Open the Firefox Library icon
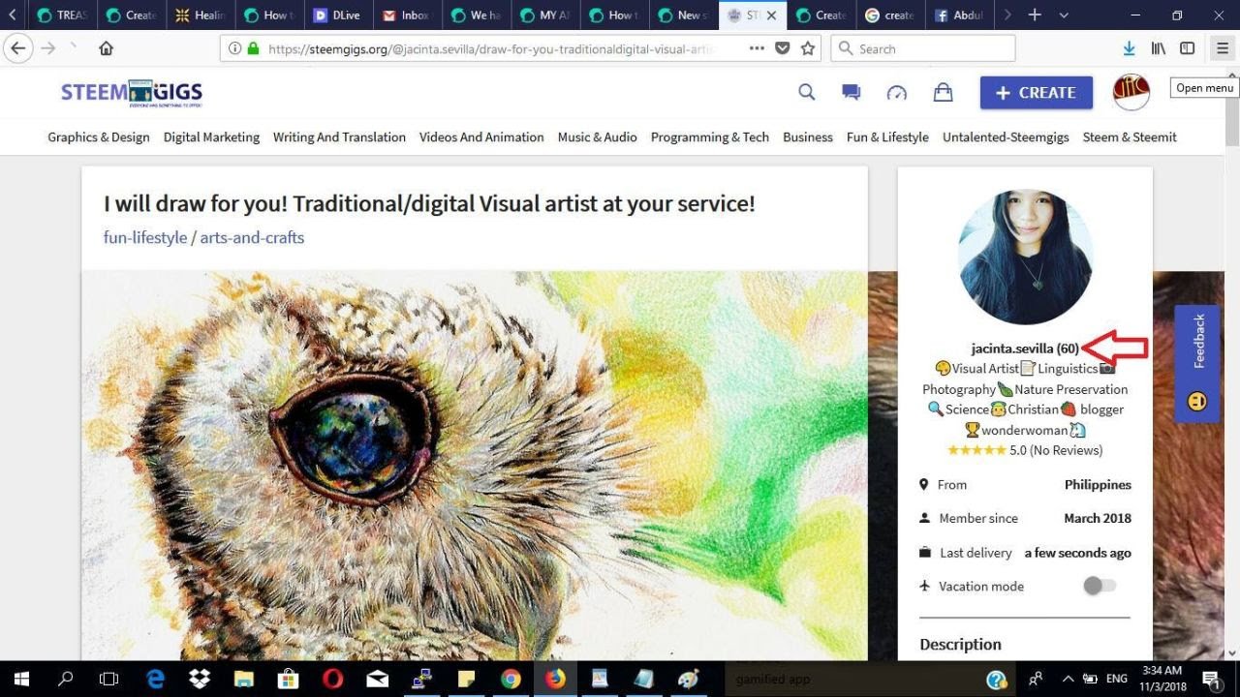Image resolution: width=1240 pixels, height=697 pixels. tap(1158, 48)
